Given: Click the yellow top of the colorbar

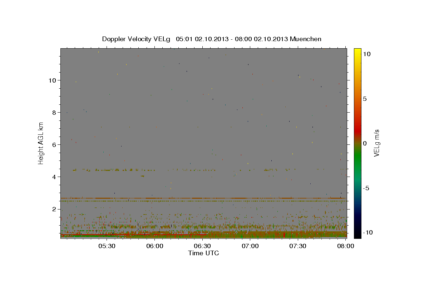Looking at the screenshot, I should pos(357,52).
